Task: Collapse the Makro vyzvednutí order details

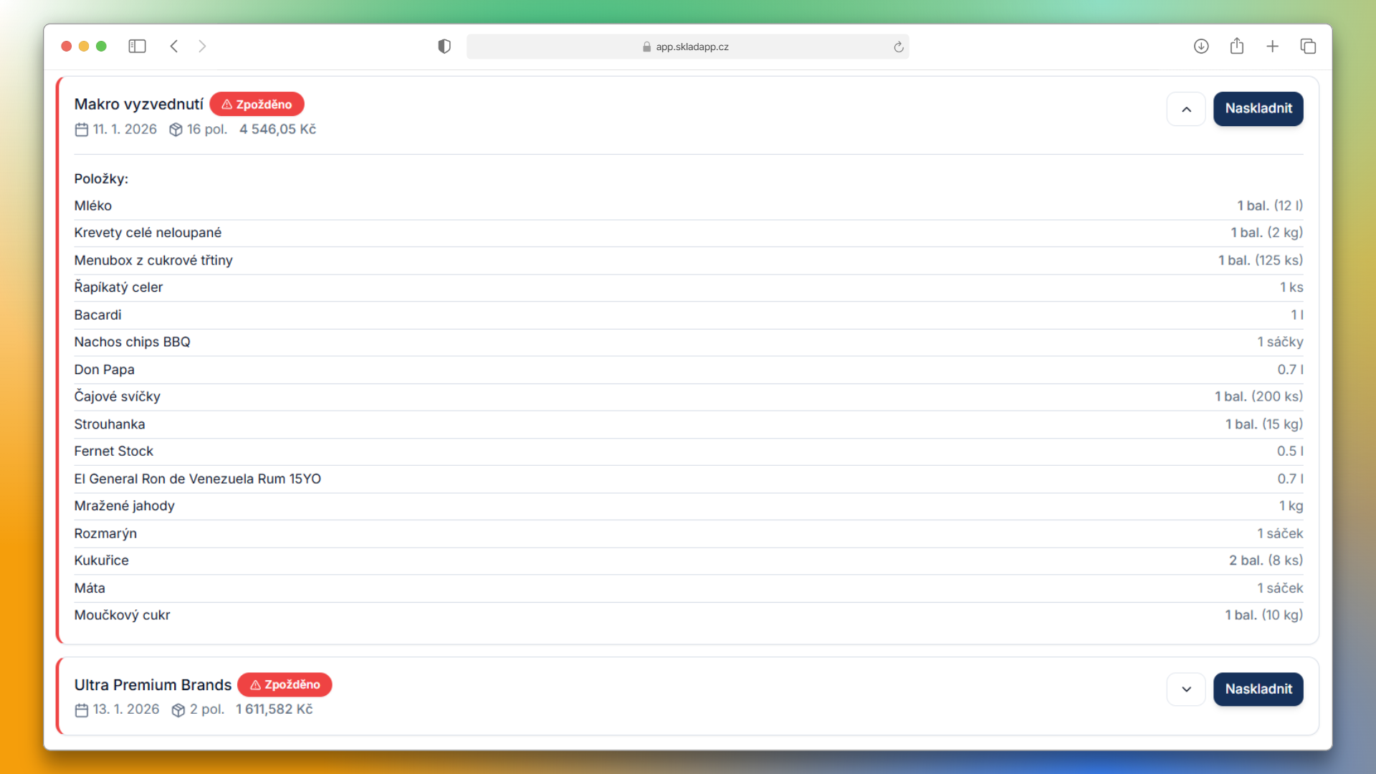Action: pos(1186,109)
